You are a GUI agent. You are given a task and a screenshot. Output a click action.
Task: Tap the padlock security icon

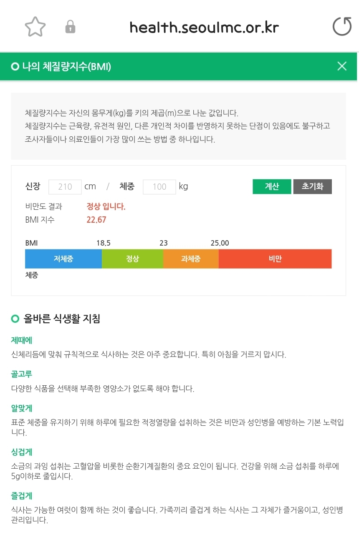pyautogui.click(x=70, y=28)
